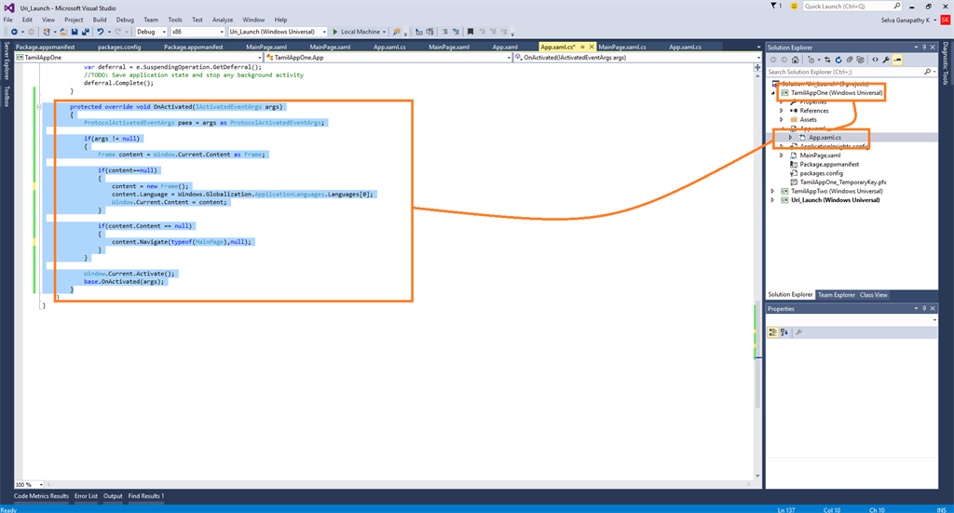Click the Undo arrow icon
The height and width of the screenshot is (513, 954).
click(101, 32)
